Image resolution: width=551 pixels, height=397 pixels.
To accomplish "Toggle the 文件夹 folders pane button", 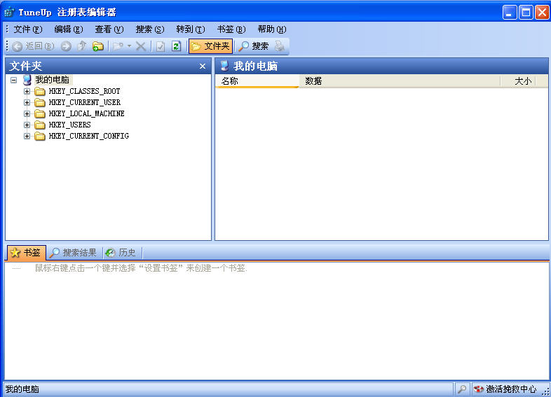I will (210, 46).
